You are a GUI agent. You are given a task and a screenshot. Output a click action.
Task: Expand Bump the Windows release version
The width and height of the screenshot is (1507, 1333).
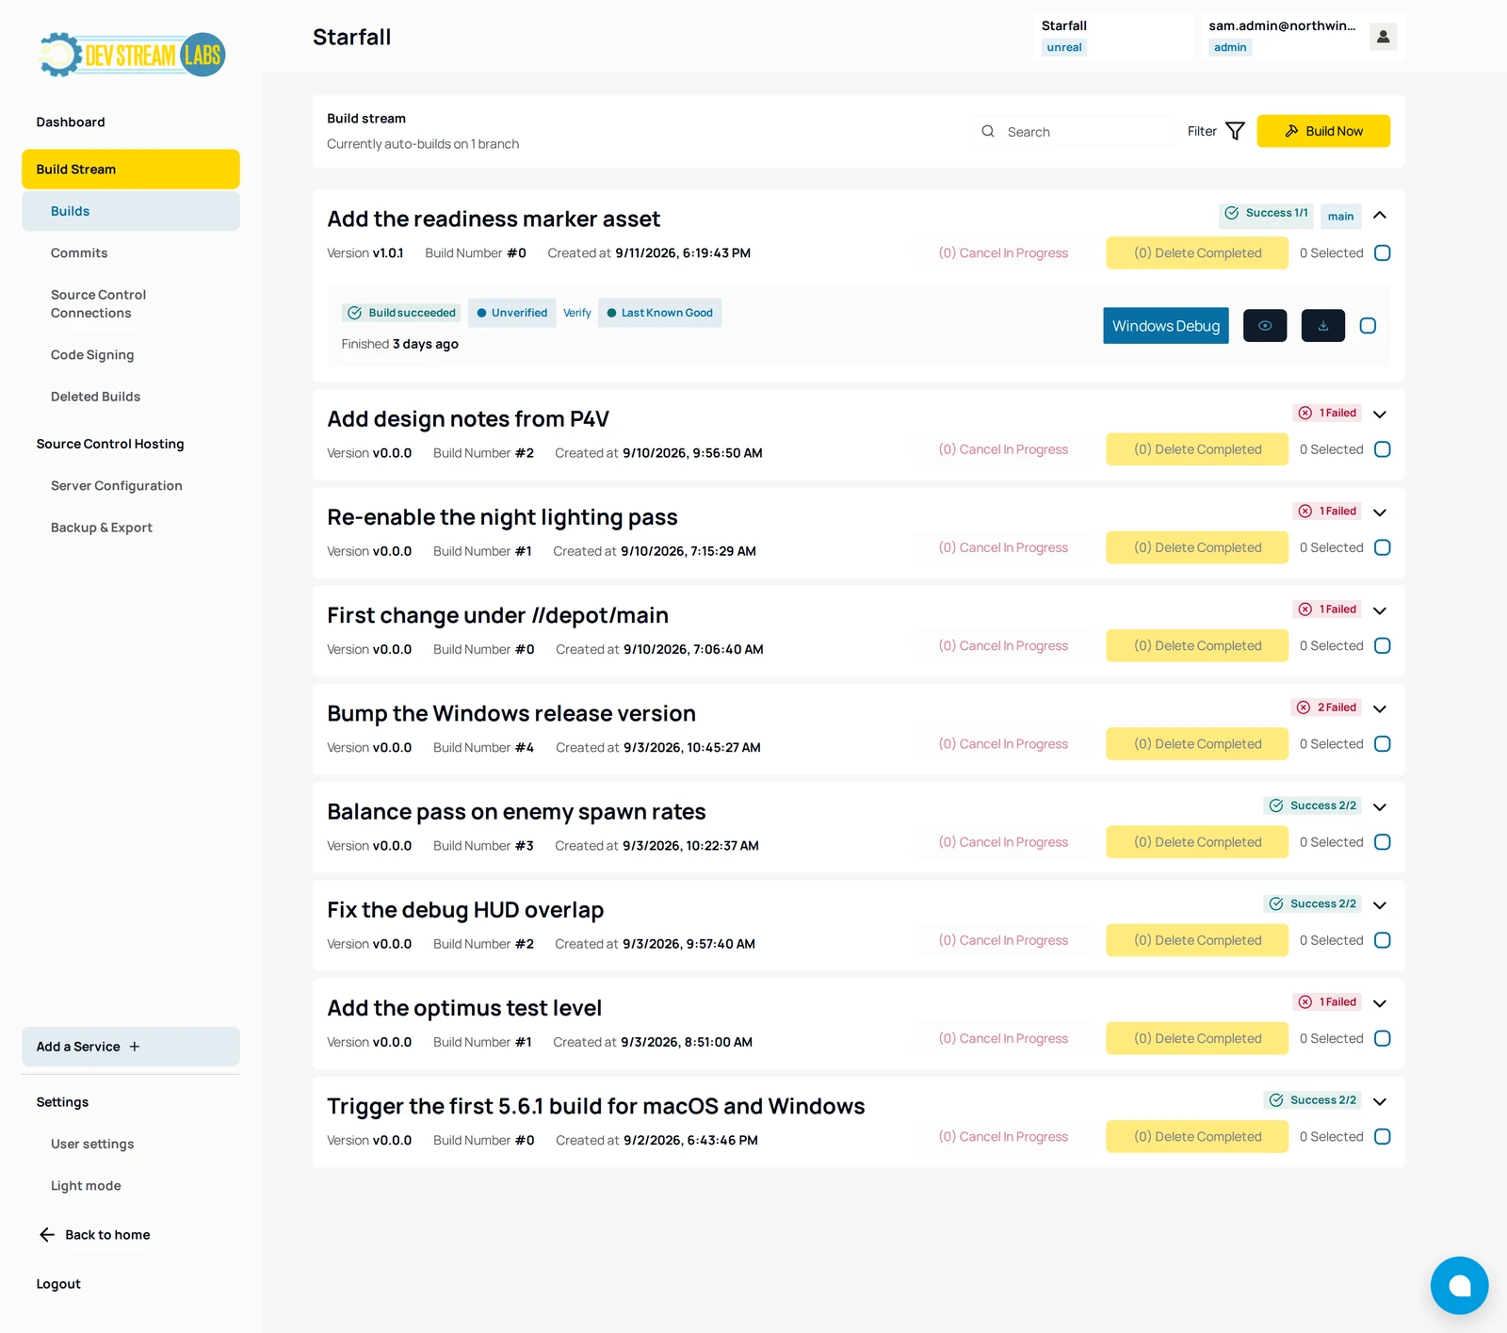pos(1380,708)
